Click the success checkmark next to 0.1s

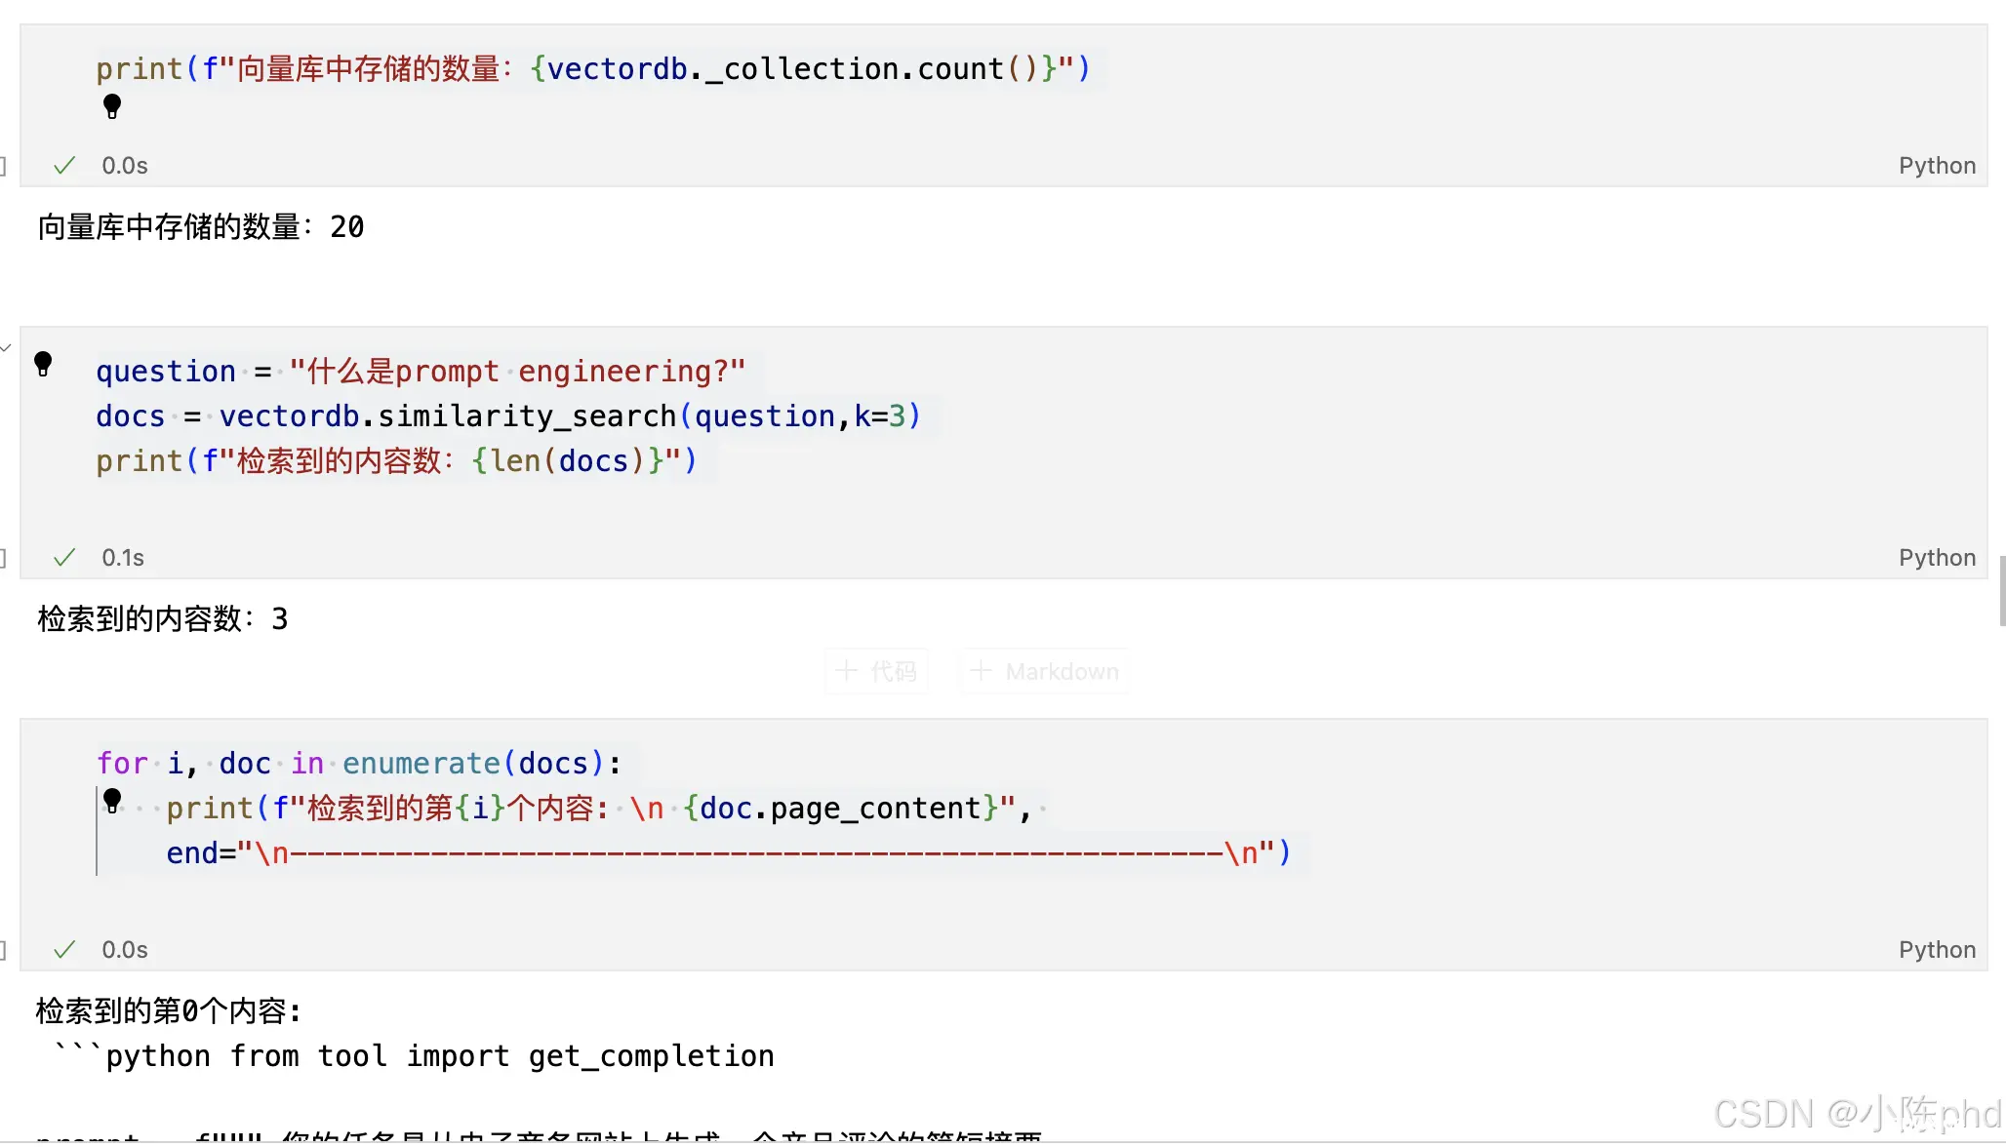[x=64, y=558]
